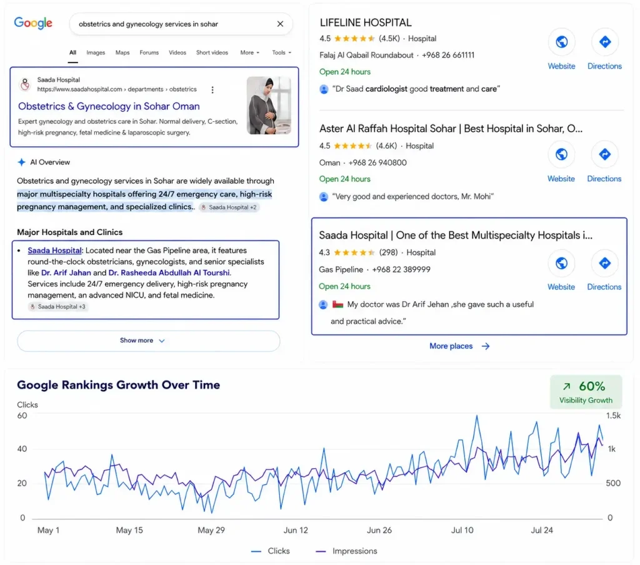Click the arrow next to More places
This screenshot has width=640, height=565.
[x=485, y=346]
